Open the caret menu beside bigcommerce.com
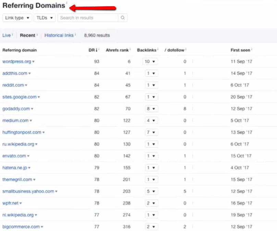Viewport: 277px width, 231px height. click(42, 227)
